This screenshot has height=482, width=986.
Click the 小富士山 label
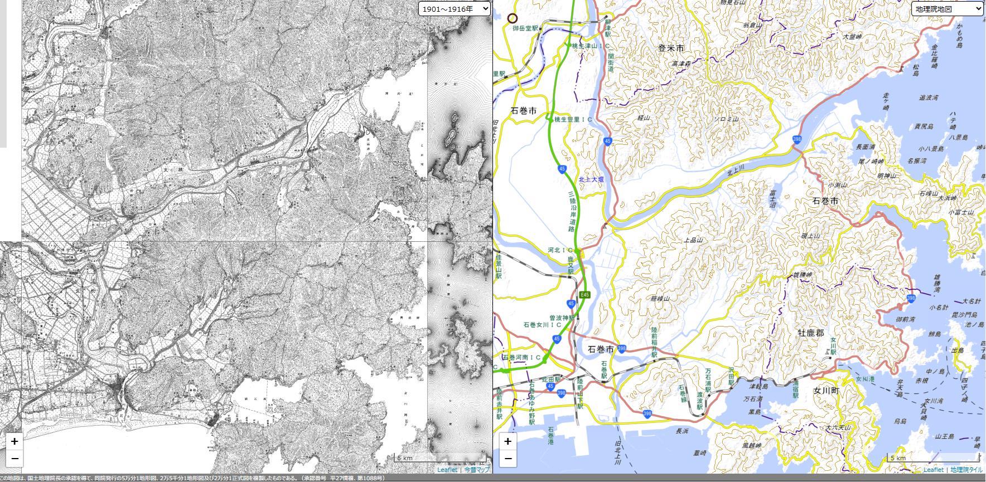click(961, 212)
